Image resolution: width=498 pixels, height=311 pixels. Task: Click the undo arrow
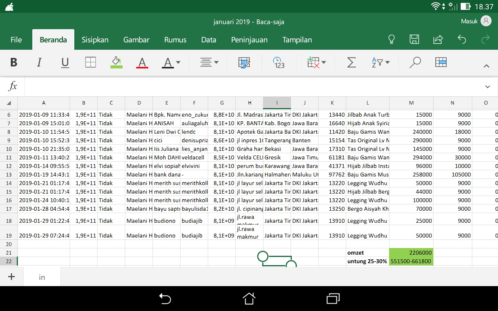[461, 39]
